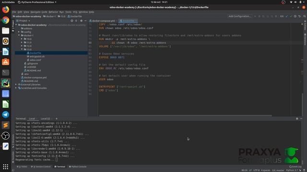Collapse all in the Project panel toolbar
Image resolution: width=307 pixels, height=172 pixels.
click(76, 21)
